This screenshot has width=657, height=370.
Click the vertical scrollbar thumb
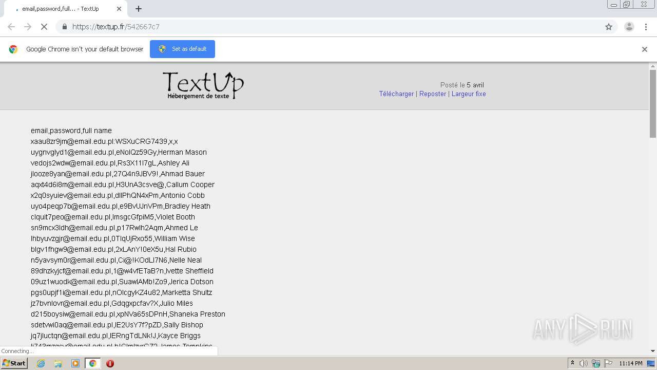[653, 104]
